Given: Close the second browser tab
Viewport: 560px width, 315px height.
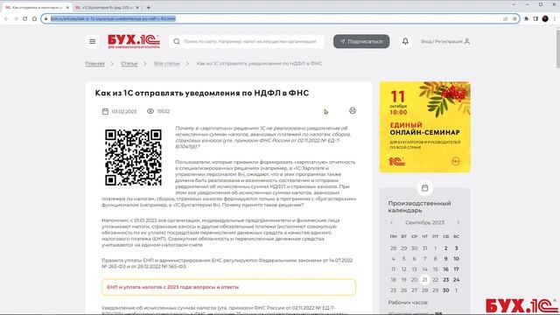Looking at the screenshot, I should point(137,8).
